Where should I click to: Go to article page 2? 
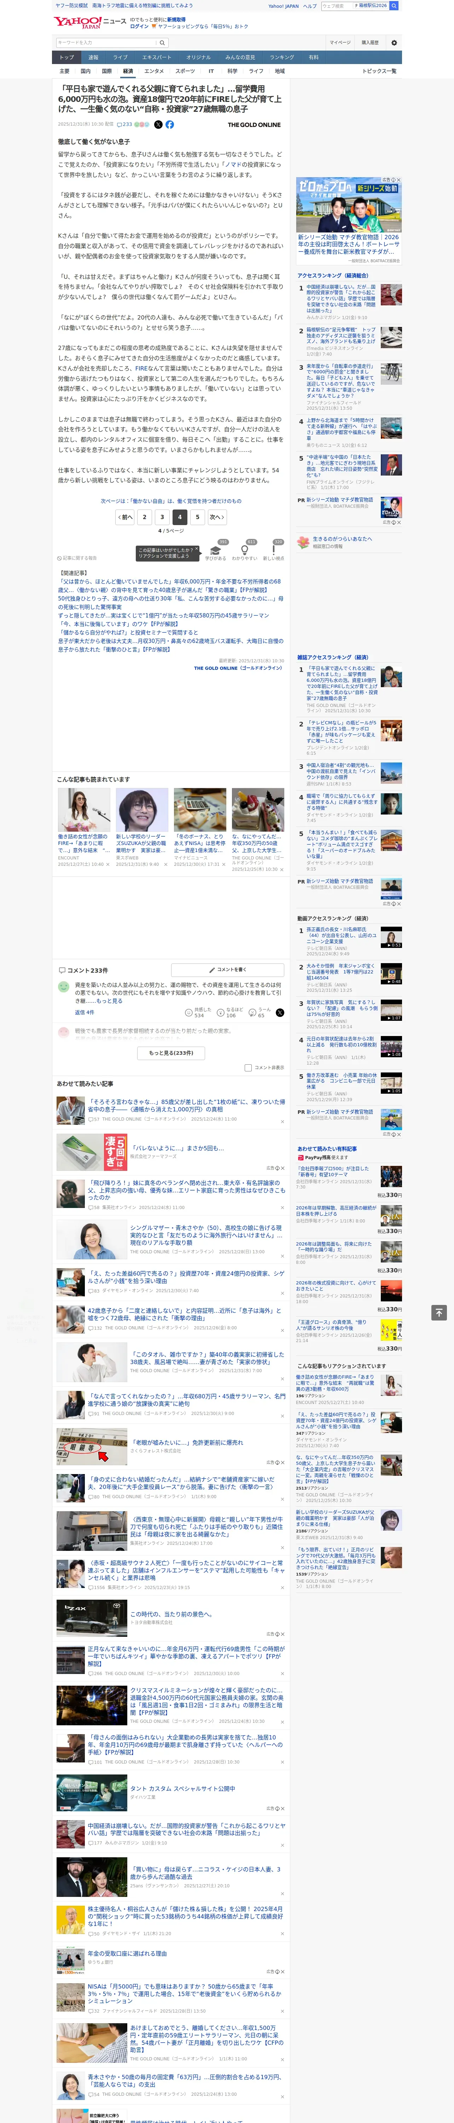click(144, 518)
